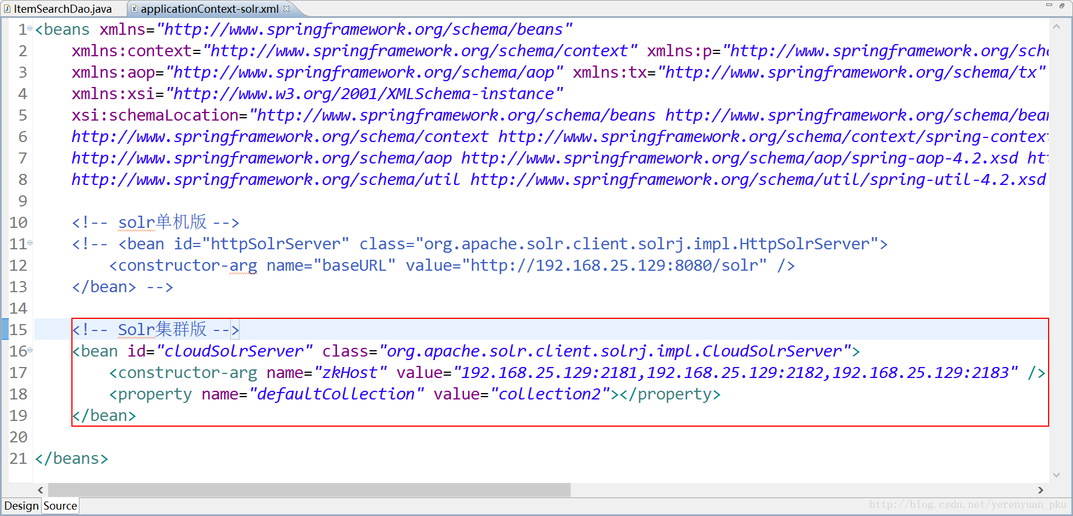This screenshot has height=516, width=1073.
Task: Click the zkHost IP address list value
Action: (x=735, y=373)
